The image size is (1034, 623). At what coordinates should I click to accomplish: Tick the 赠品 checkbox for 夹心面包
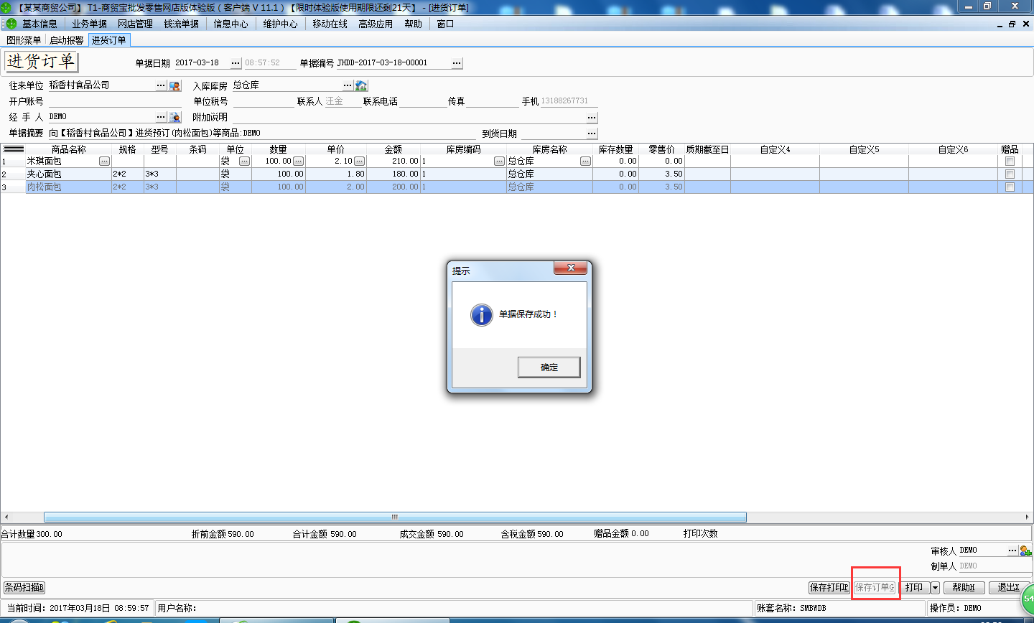[x=1010, y=174]
